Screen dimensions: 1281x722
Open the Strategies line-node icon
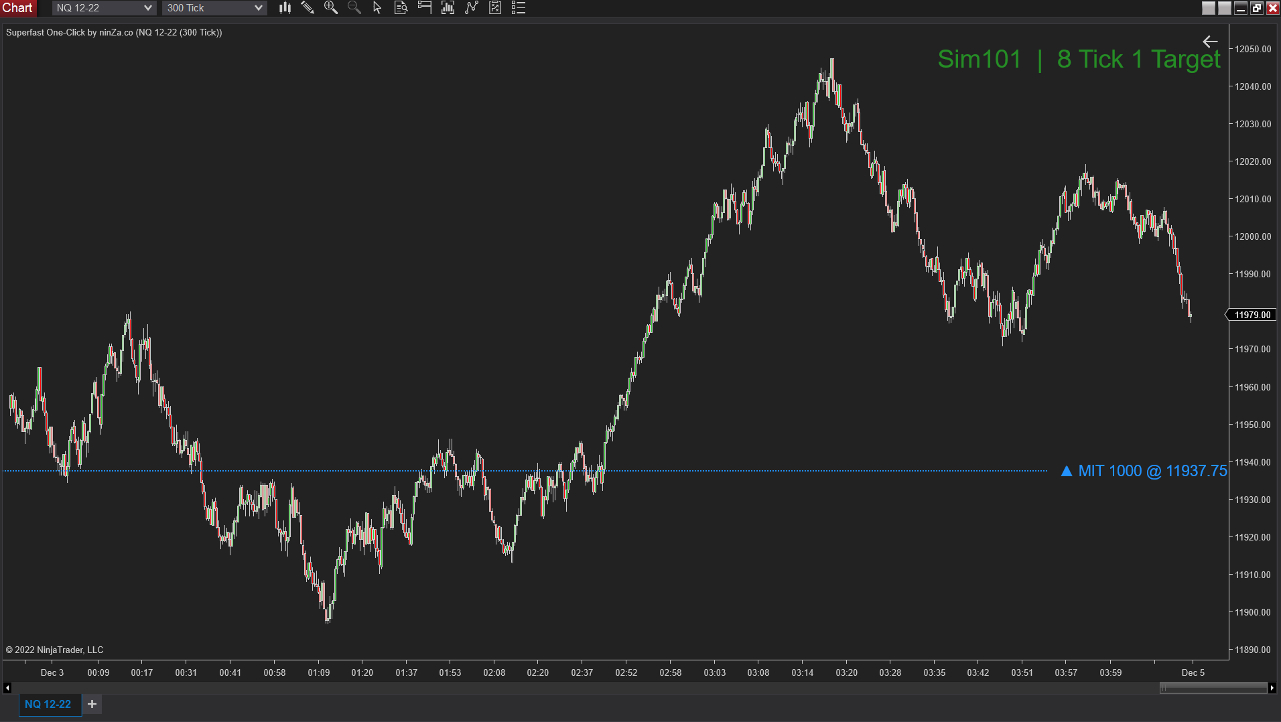point(472,7)
